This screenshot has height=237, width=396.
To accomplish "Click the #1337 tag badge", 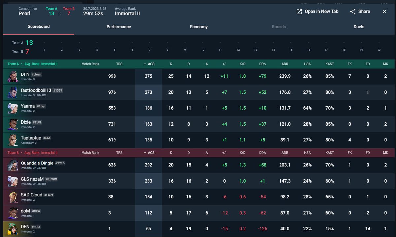I will click(x=58, y=91).
